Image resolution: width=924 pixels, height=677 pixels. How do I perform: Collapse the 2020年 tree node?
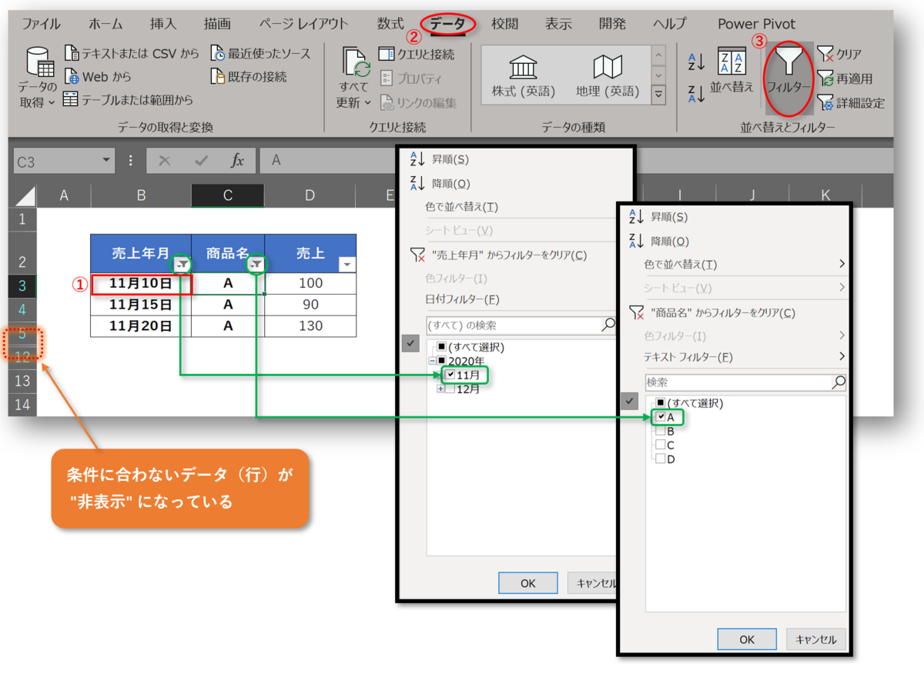[431, 359]
